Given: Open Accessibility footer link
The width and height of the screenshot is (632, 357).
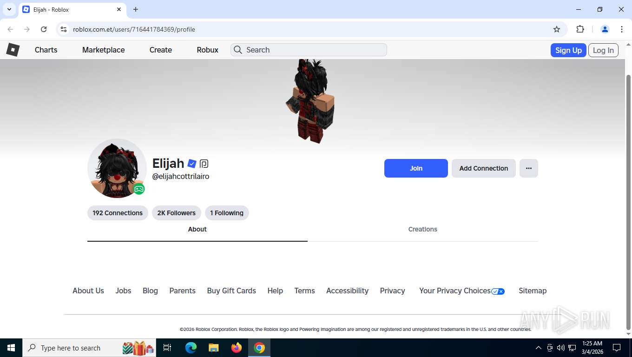Looking at the screenshot, I should 347,291.
